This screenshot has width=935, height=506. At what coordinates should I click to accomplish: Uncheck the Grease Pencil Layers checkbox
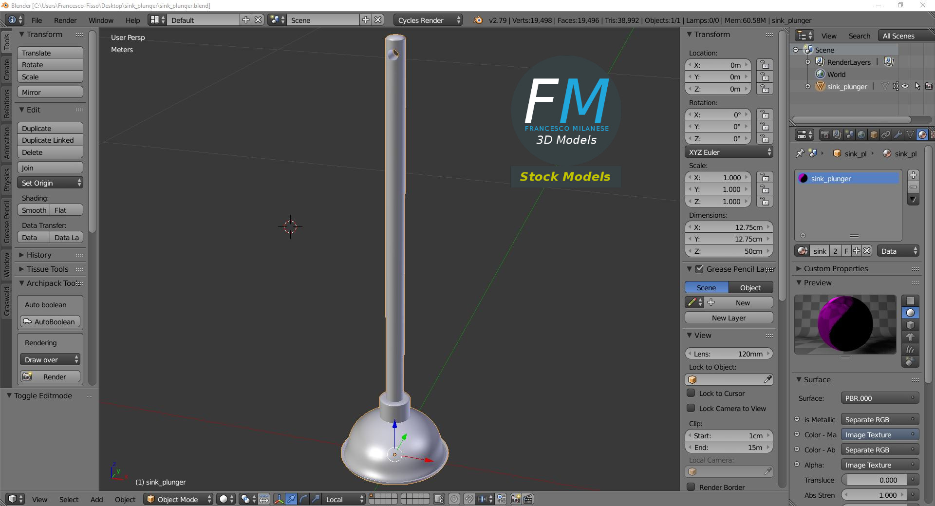pos(699,269)
